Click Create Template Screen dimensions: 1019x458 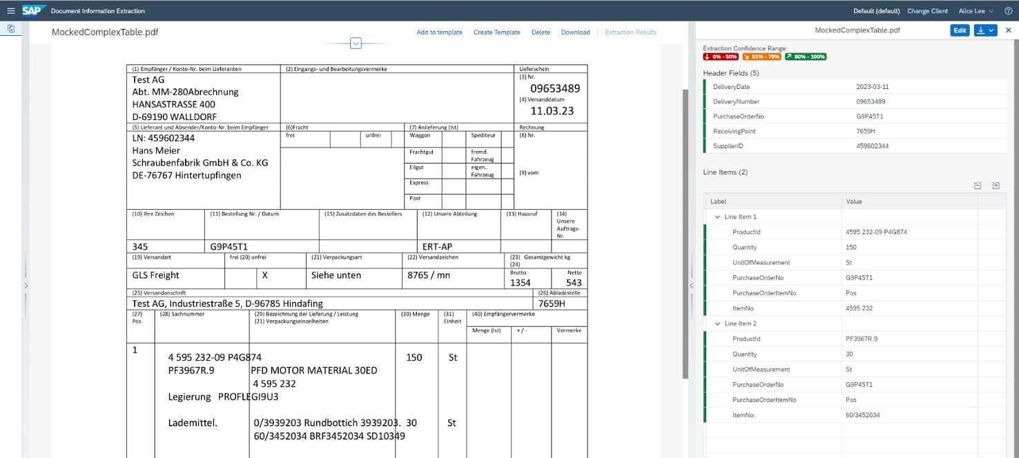click(497, 32)
